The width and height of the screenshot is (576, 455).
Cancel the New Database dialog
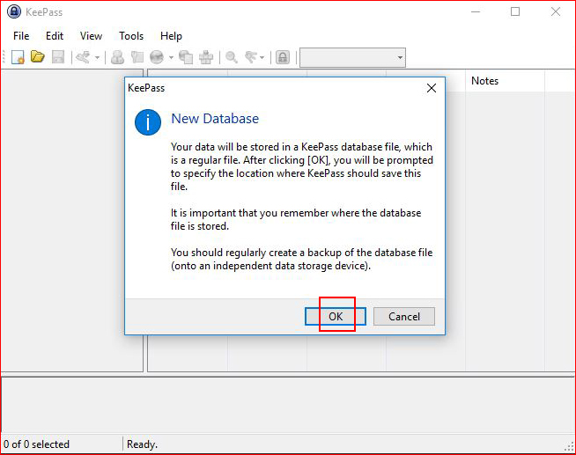404,316
